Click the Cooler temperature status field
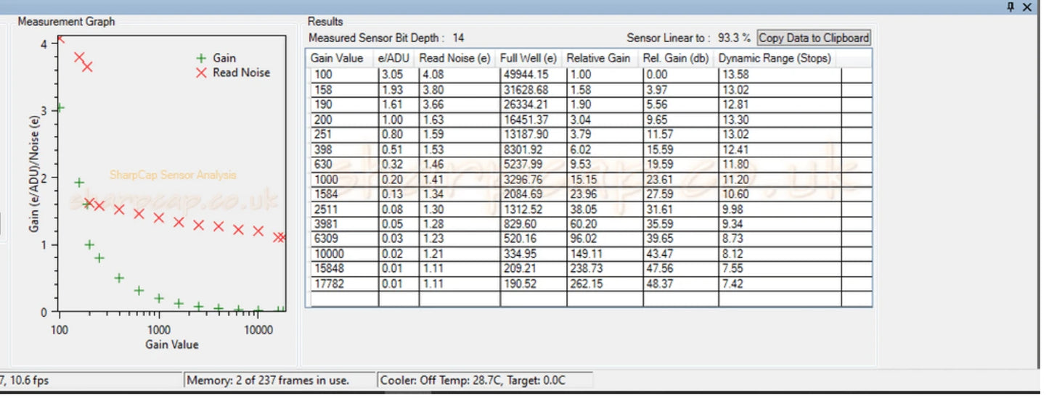This screenshot has width=1049, height=398. click(x=485, y=380)
